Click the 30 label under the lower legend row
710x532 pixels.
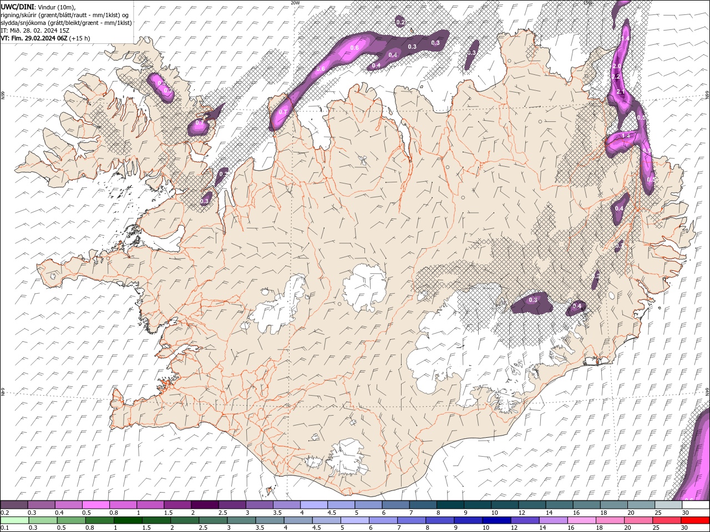[686, 528]
